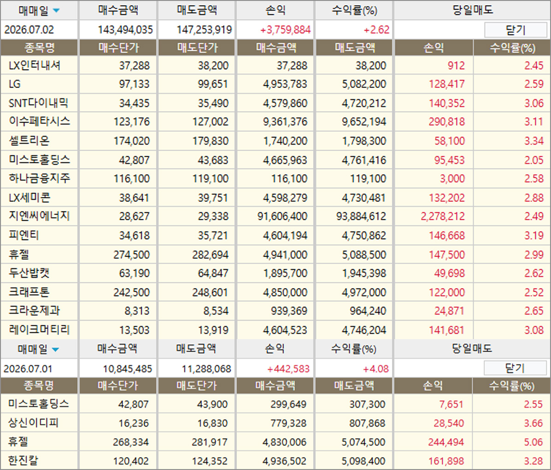Image resolution: width=551 pixels, height=470 pixels.
Task: Click the top 당일매도 column header
Action: point(472,10)
